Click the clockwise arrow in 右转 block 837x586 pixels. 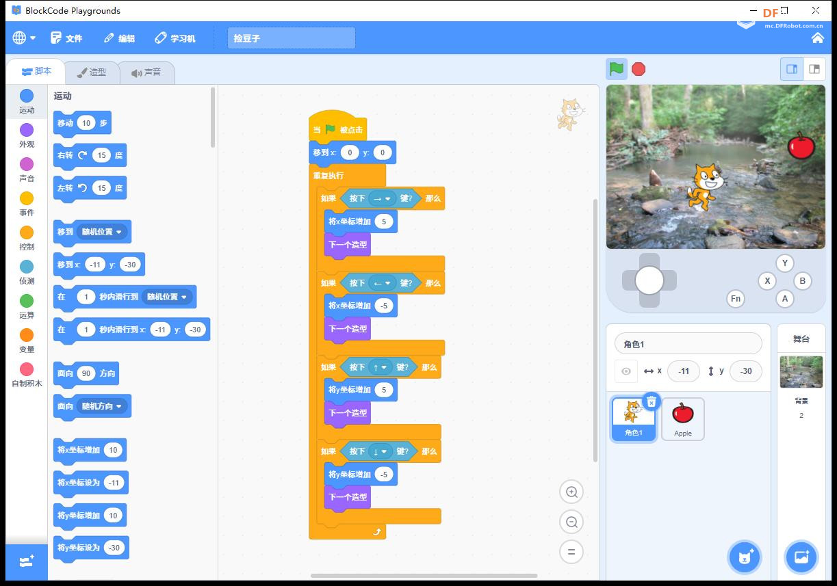tap(83, 155)
